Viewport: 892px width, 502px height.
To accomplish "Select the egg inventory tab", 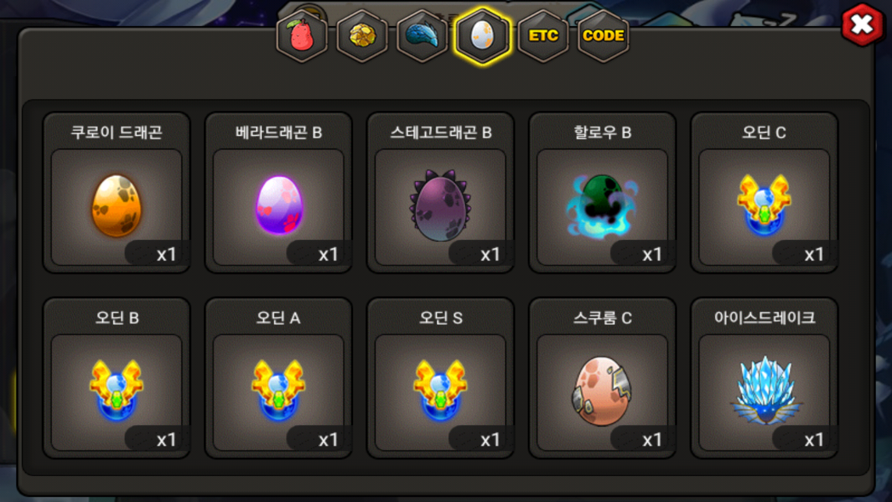I will pos(483,36).
